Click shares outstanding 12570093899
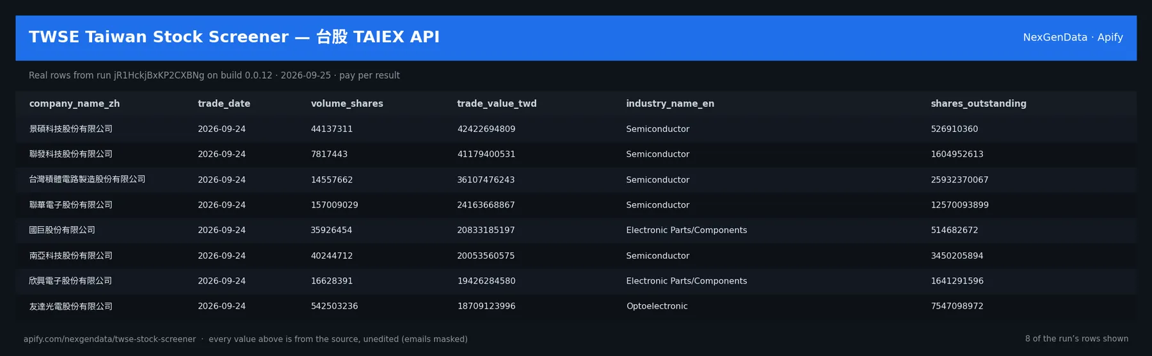Image resolution: width=1152 pixels, height=356 pixels. click(959, 205)
